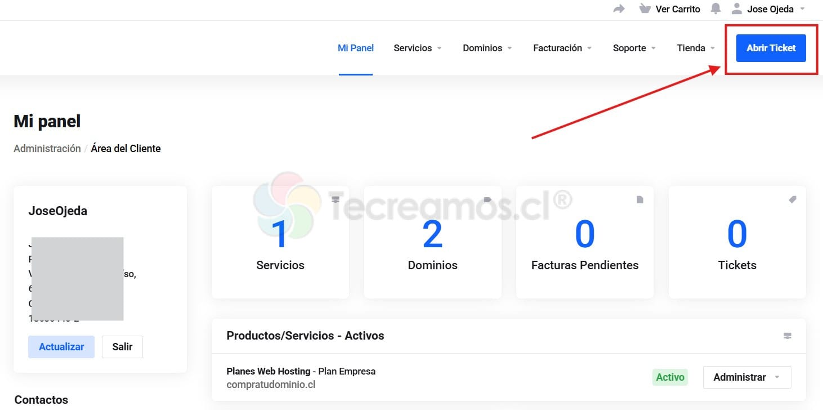Open the Administrar dropdown for Plan Empresa
823x410 pixels.
(746, 377)
